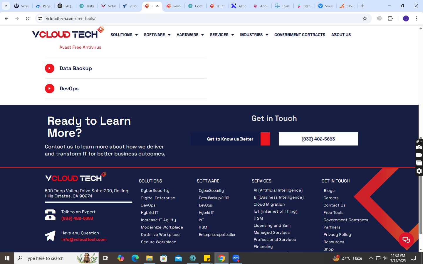Viewport: 423px width, 264px height.
Task: Go to GOVERNMENT CONTRACTS page
Action: 300,35
